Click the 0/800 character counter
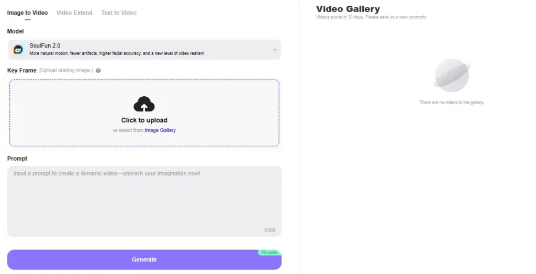The image size is (536, 274). [270, 230]
